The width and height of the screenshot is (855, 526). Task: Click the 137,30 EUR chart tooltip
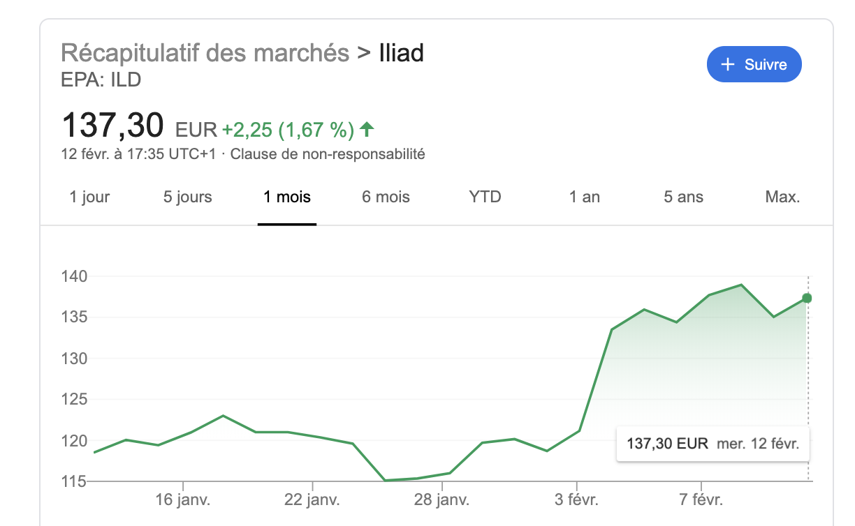coord(712,443)
